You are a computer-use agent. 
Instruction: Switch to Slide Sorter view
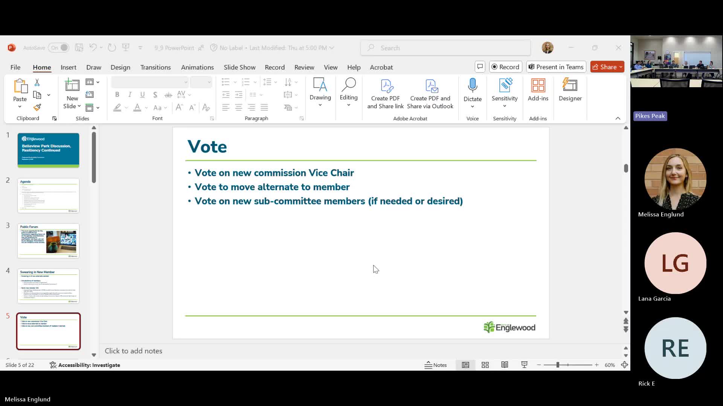[485, 365]
